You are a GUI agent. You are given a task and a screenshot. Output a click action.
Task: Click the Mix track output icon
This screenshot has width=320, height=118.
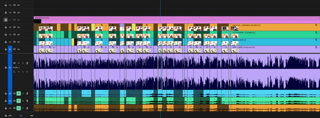click(31, 116)
